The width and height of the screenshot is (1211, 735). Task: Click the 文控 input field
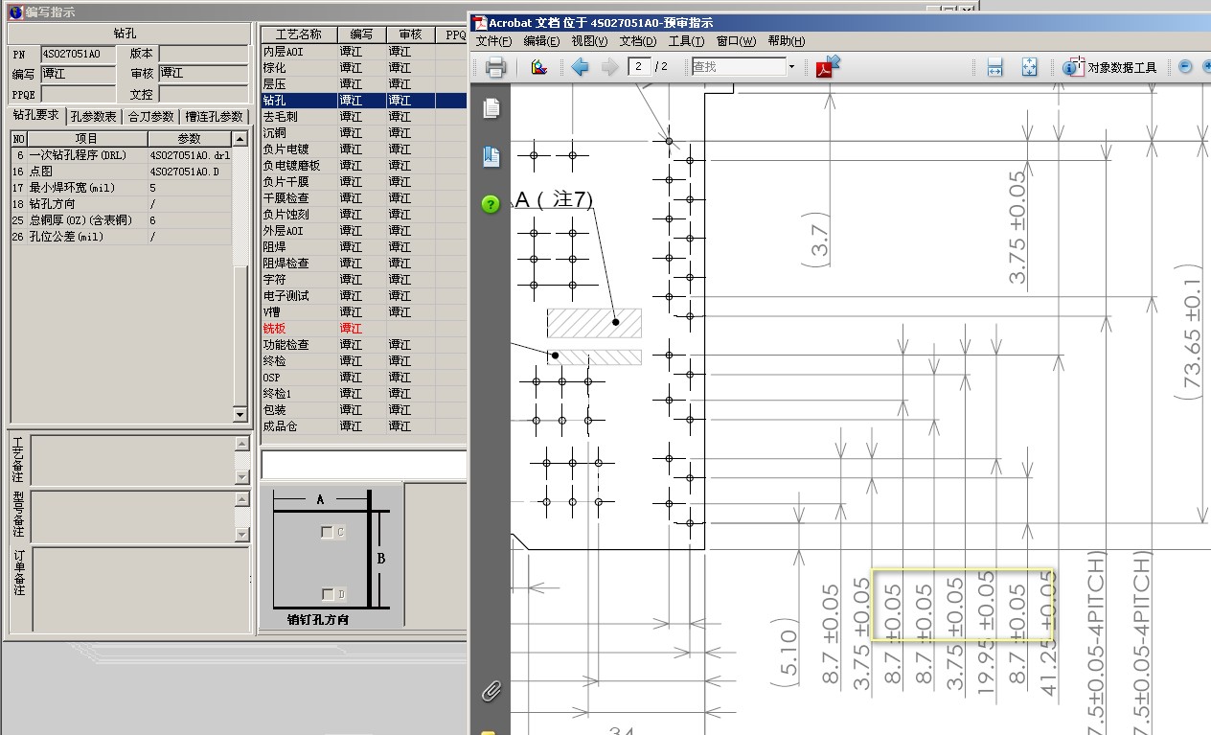point(203,95)
